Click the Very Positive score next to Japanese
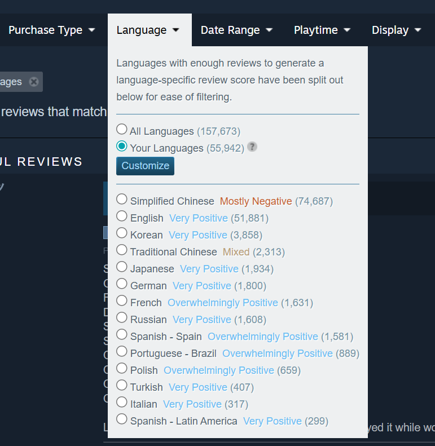The image size is (435, 446). (209, 269)
